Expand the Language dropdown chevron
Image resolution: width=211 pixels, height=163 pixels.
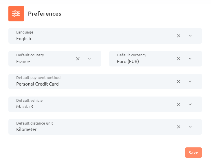click(190, 36)
